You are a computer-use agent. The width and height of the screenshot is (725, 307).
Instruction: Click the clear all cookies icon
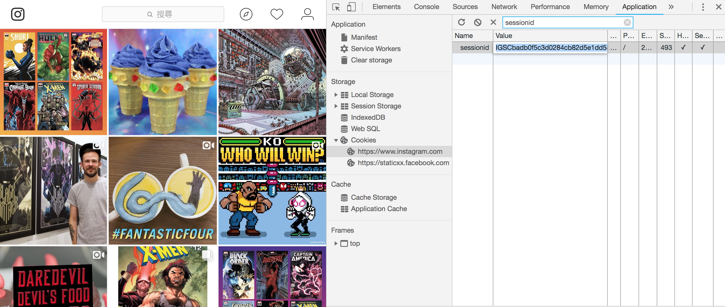pos(477,22)
